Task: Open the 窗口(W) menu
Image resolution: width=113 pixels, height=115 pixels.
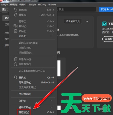Action: click(x=42, y=5)
